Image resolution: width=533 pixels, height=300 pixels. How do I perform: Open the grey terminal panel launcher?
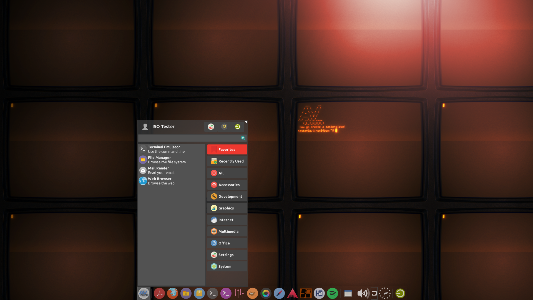213,293
